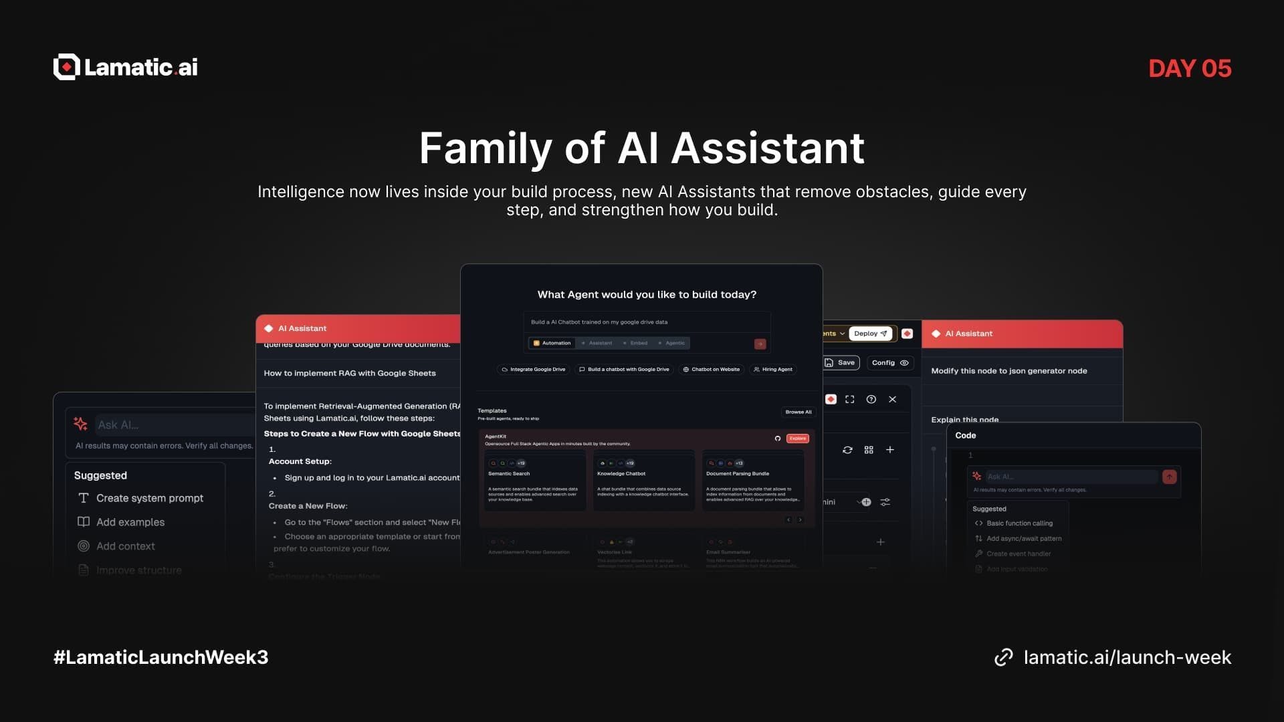Image resolution: width=1284 pixels, height=722 pixels.
Task: Expand the dropdown chevron left of Deploy
Action: 842,334
